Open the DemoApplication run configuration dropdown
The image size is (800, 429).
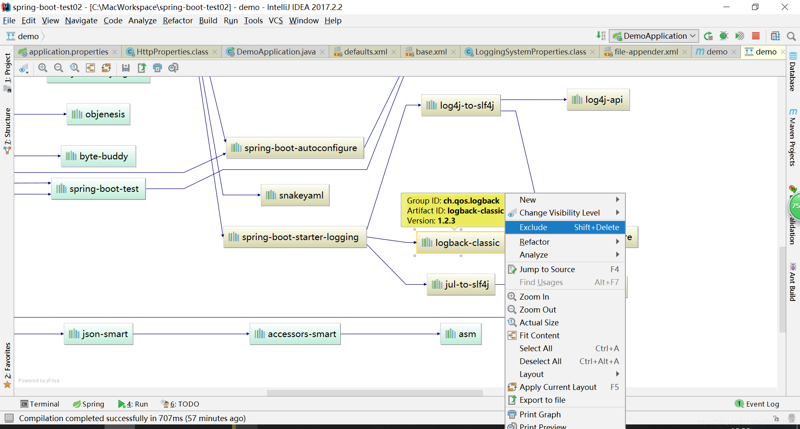(654, 36)
